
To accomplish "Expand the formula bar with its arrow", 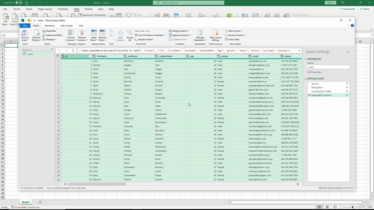I will coord(299,51).
